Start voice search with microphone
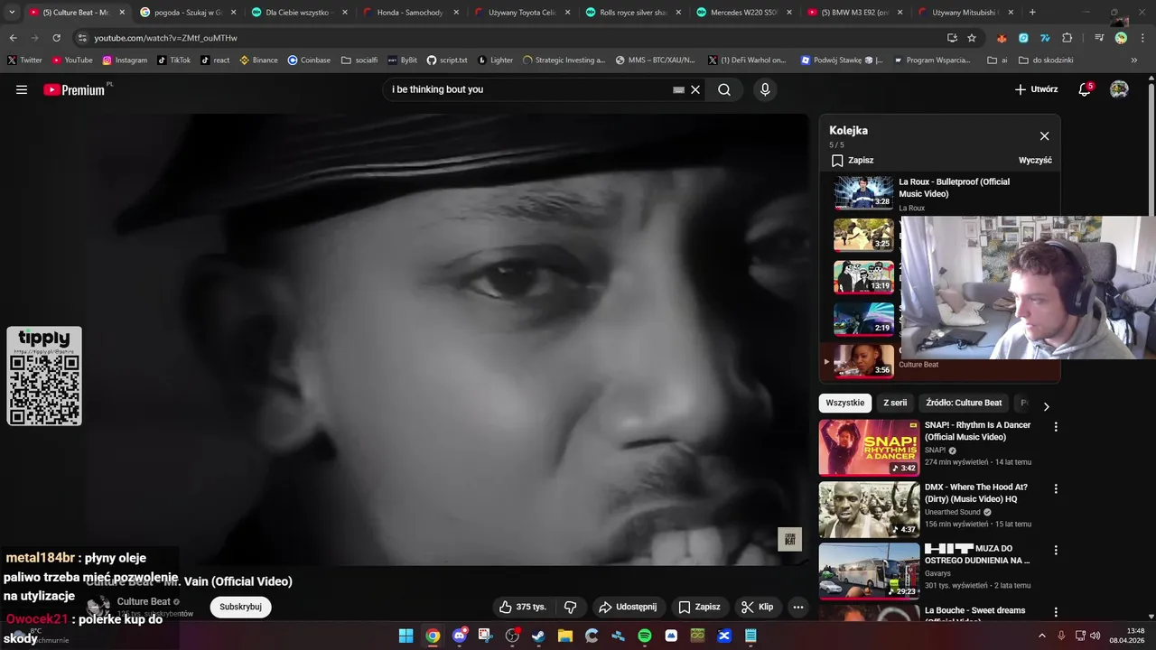1156x650 pixels. tap(765, 89)
